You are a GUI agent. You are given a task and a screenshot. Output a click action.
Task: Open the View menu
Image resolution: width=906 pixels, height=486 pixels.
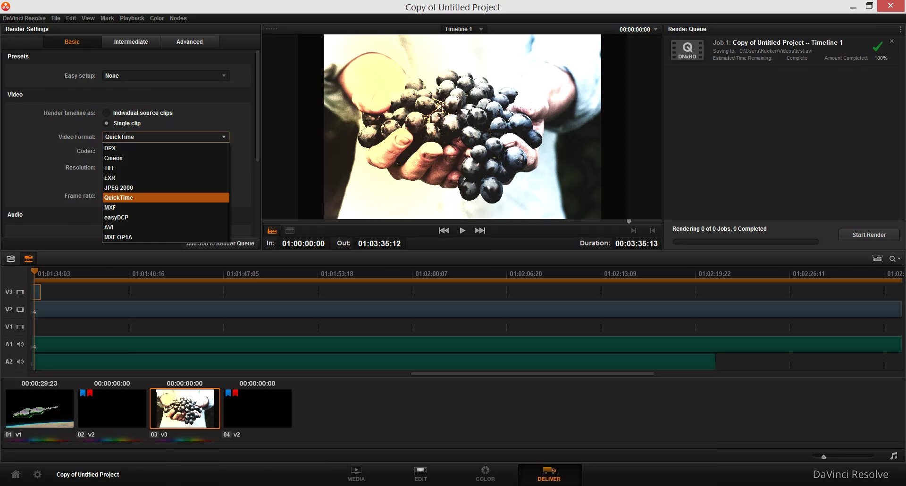point(88,18)
